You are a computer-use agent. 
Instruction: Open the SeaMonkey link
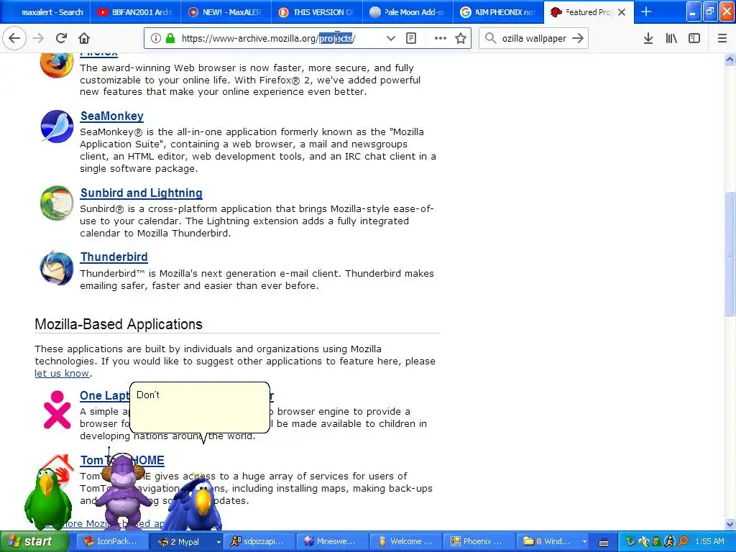[x=111, y=116]
